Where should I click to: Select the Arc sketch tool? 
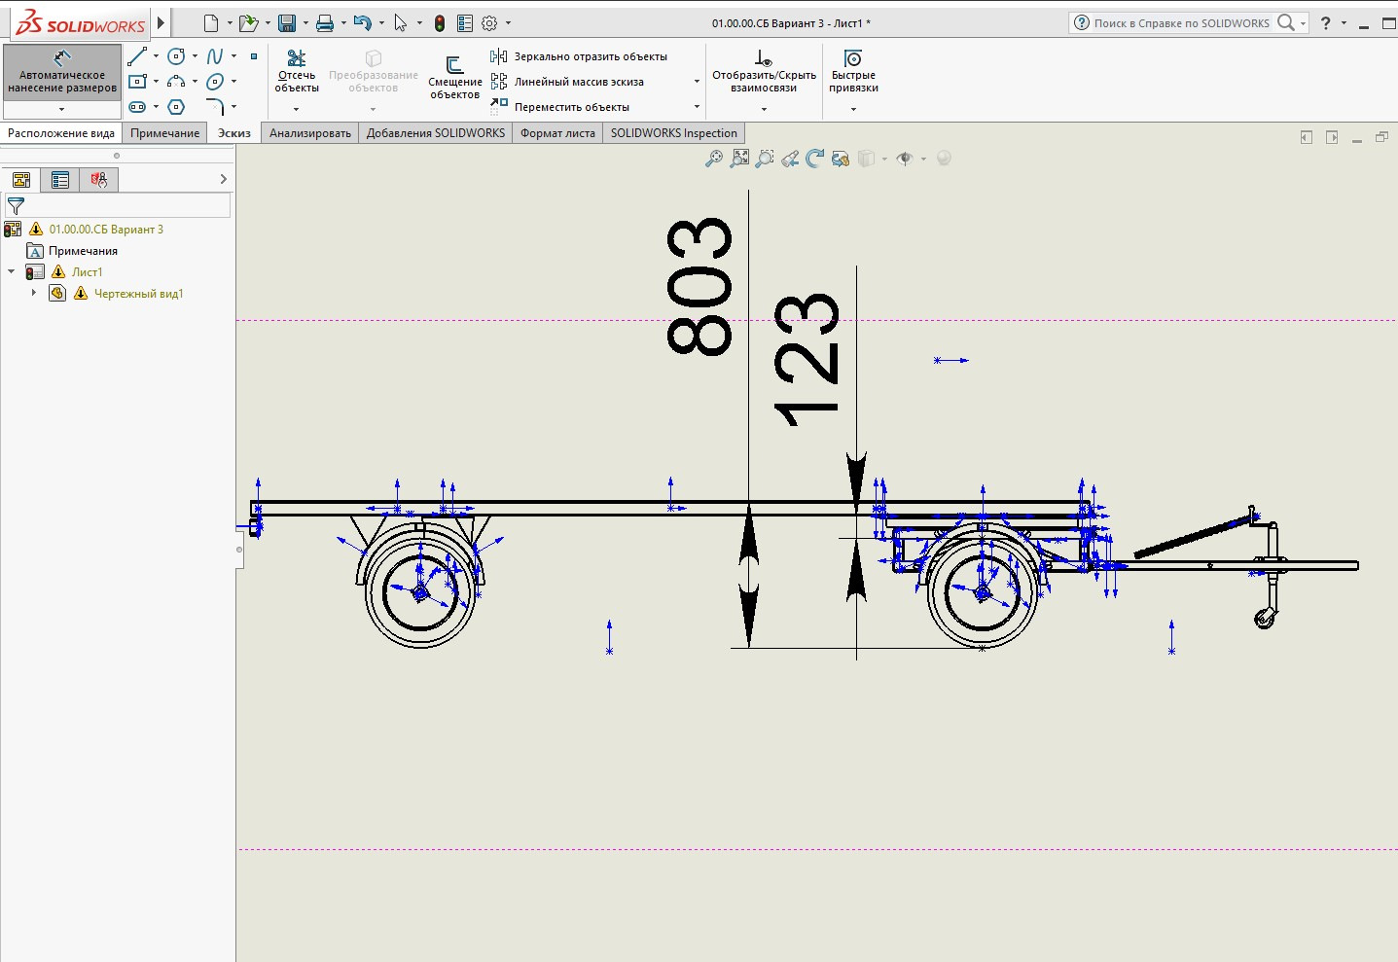[x=176, y=82]
